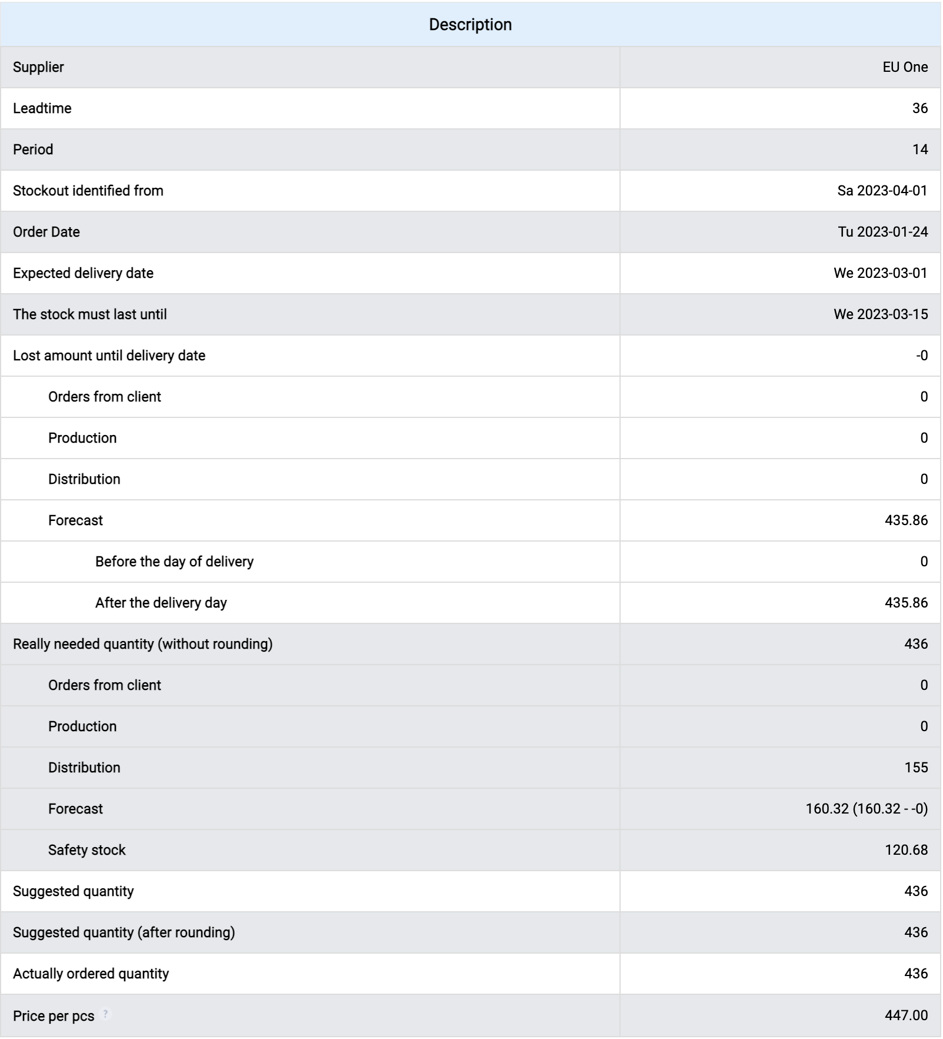Screen dimensions: 943x1039
Task: Click the Description table header
Action: pyautogui.click(x=470, y=25)
